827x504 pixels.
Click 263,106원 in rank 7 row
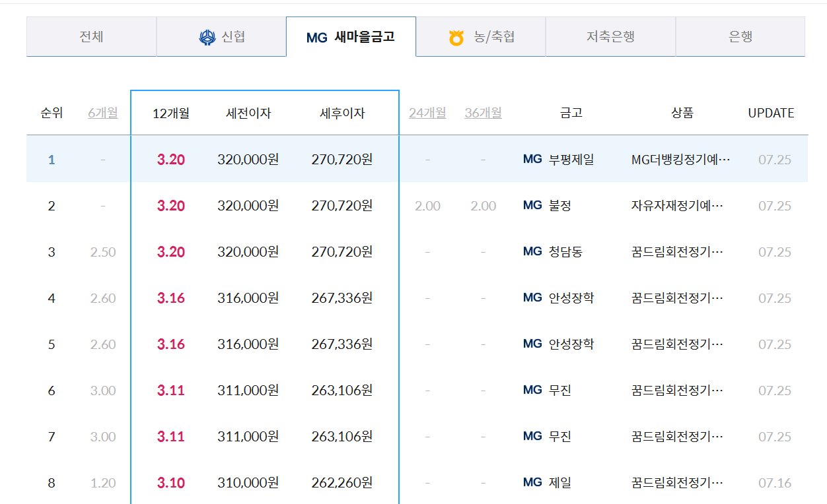coord(342,437)
